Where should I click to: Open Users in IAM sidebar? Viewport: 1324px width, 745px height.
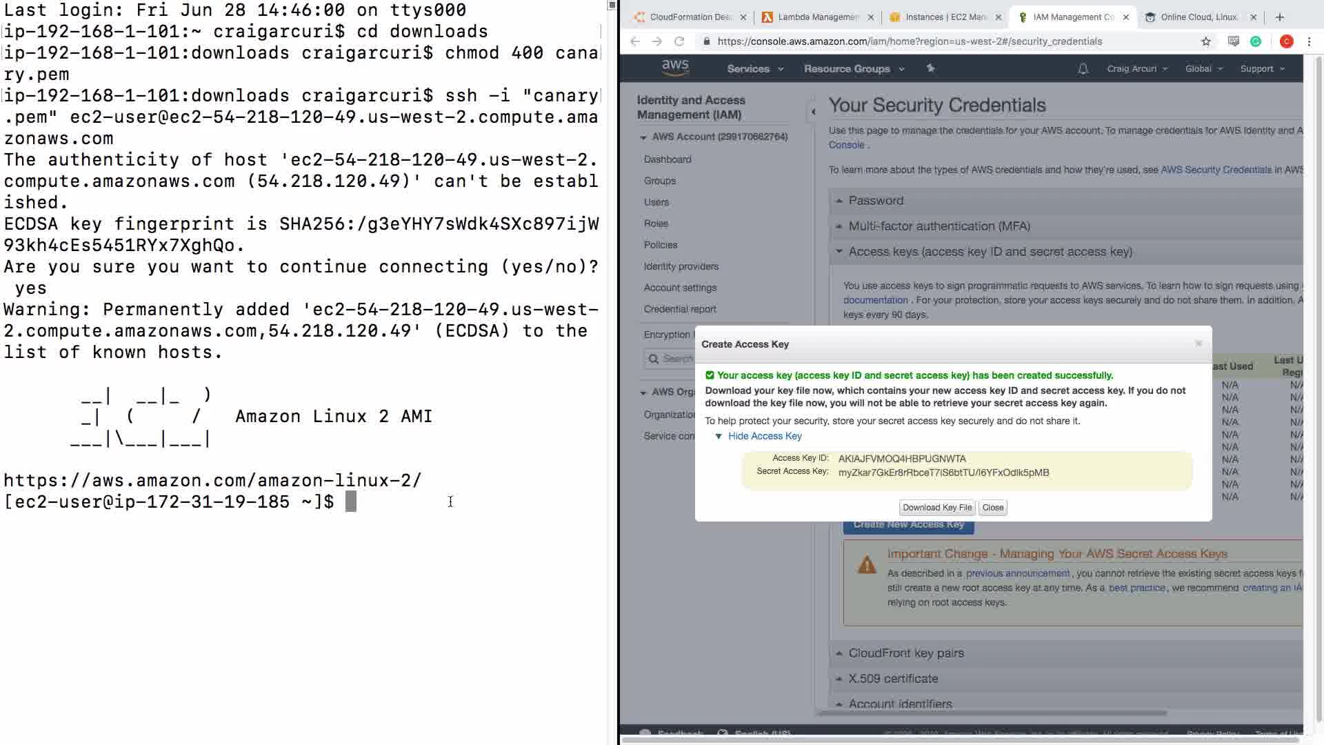coord(656,202)
